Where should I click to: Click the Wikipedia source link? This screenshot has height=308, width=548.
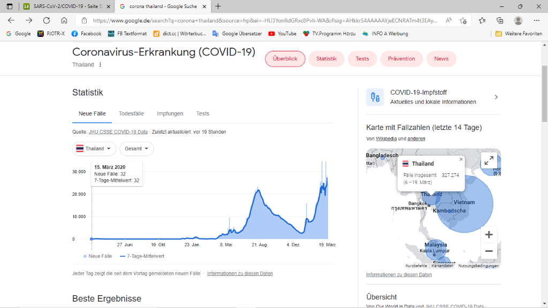(x=386, y=138)
